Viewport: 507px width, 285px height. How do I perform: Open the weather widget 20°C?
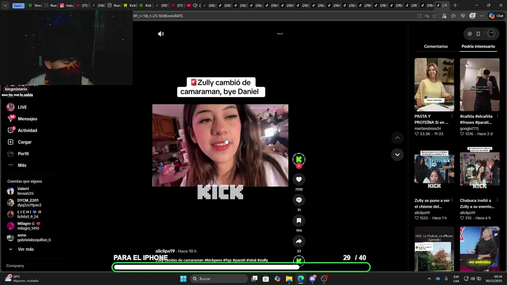pos(22,279)
